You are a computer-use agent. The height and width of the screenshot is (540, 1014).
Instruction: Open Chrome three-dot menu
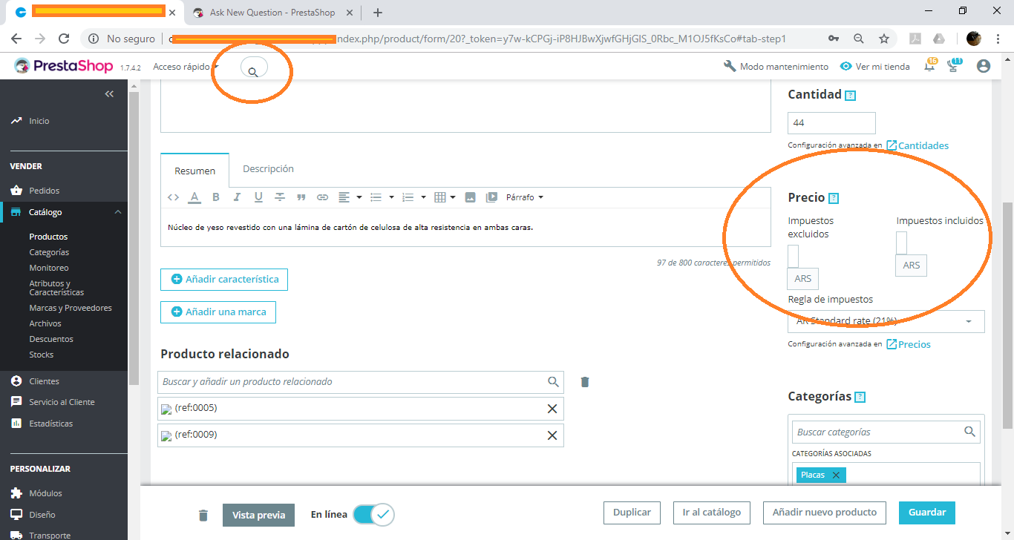coord(998,39)
